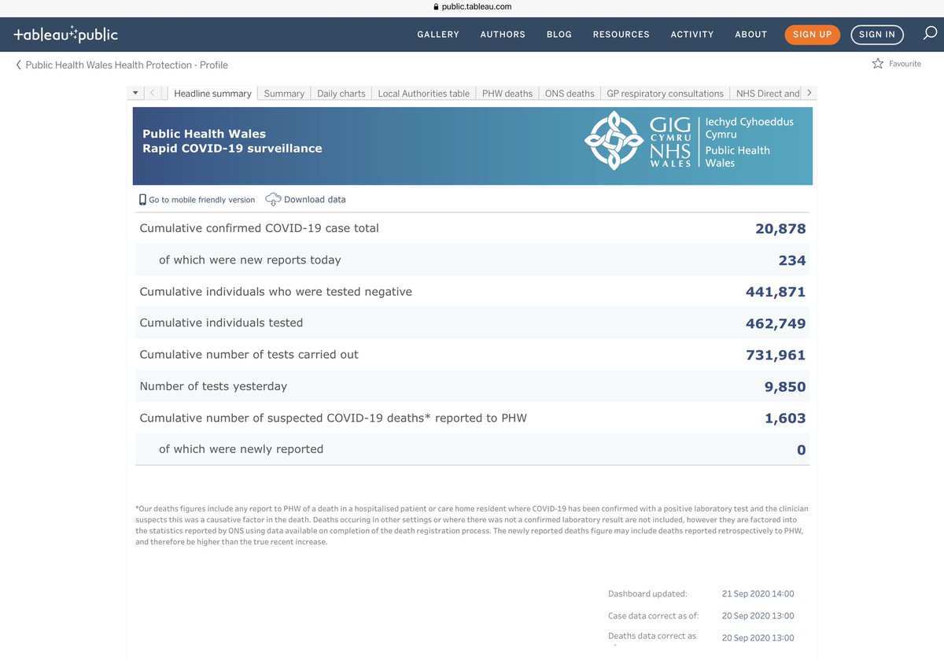
Task: Click 'Cumulative individuals who were tested negative'
Action: point(275,291)
